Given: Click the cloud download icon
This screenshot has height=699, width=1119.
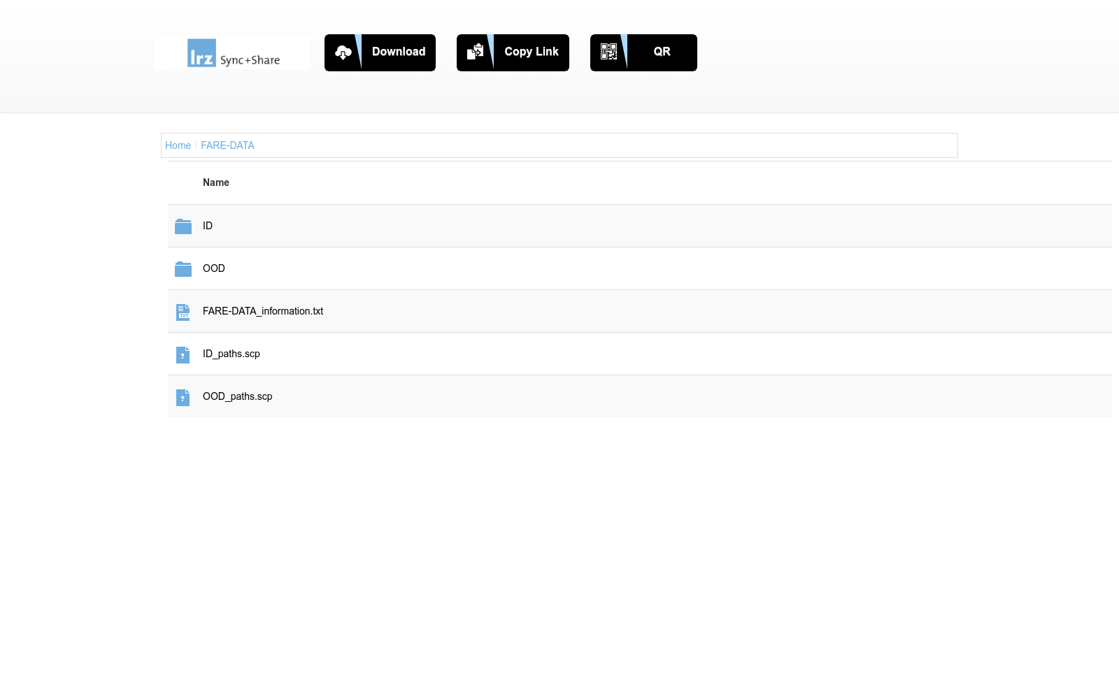Looking at the screenshot, I should coord(343,52).
